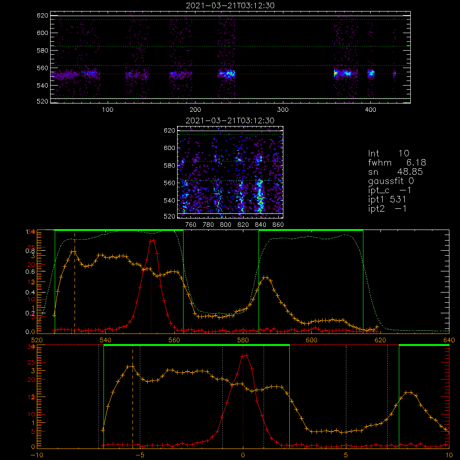The height and width of the screenshot is (460, 460).
Task: Click the middle image title 2021-03-21T03:12:30
Action: click(x=230, y=121)
